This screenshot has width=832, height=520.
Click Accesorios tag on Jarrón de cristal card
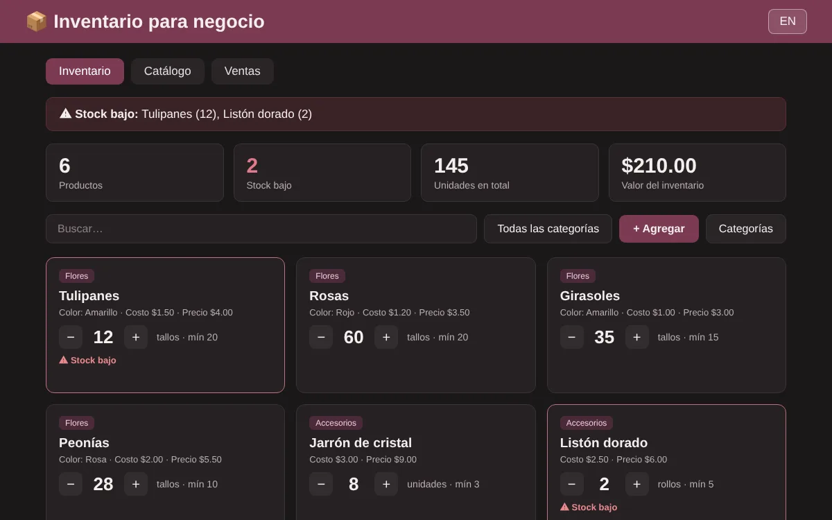pos(336,423)
